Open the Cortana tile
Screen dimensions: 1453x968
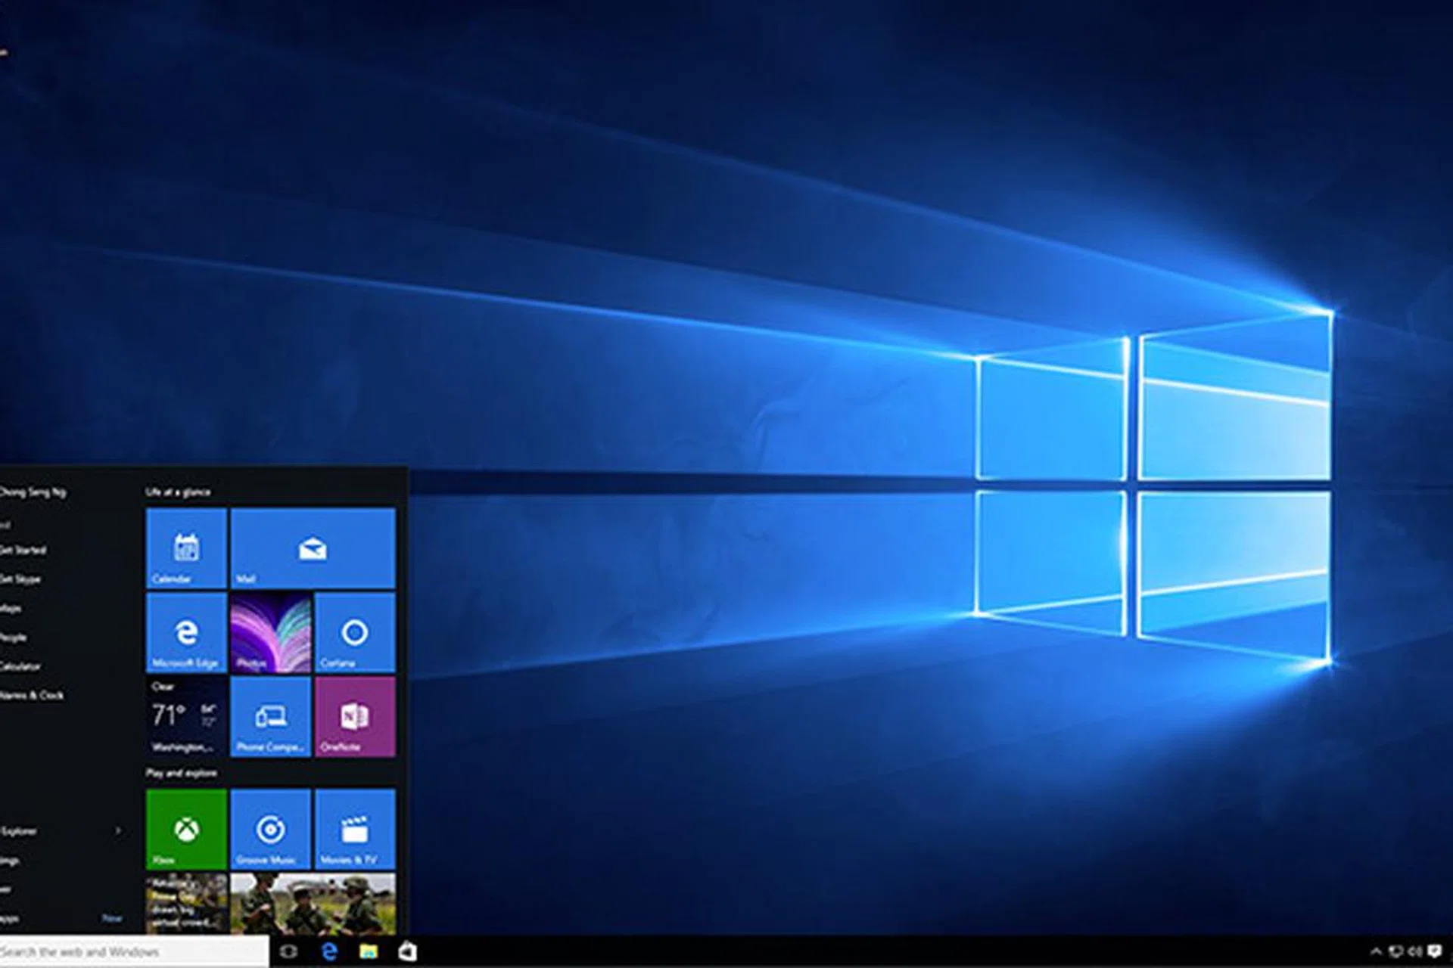click(355, 632)
